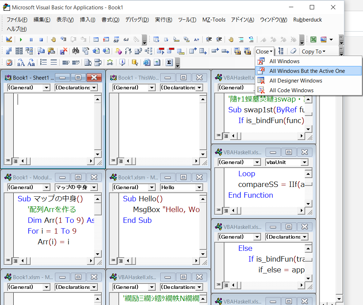Click the View Microsoft Excel icon

(313, 39)
